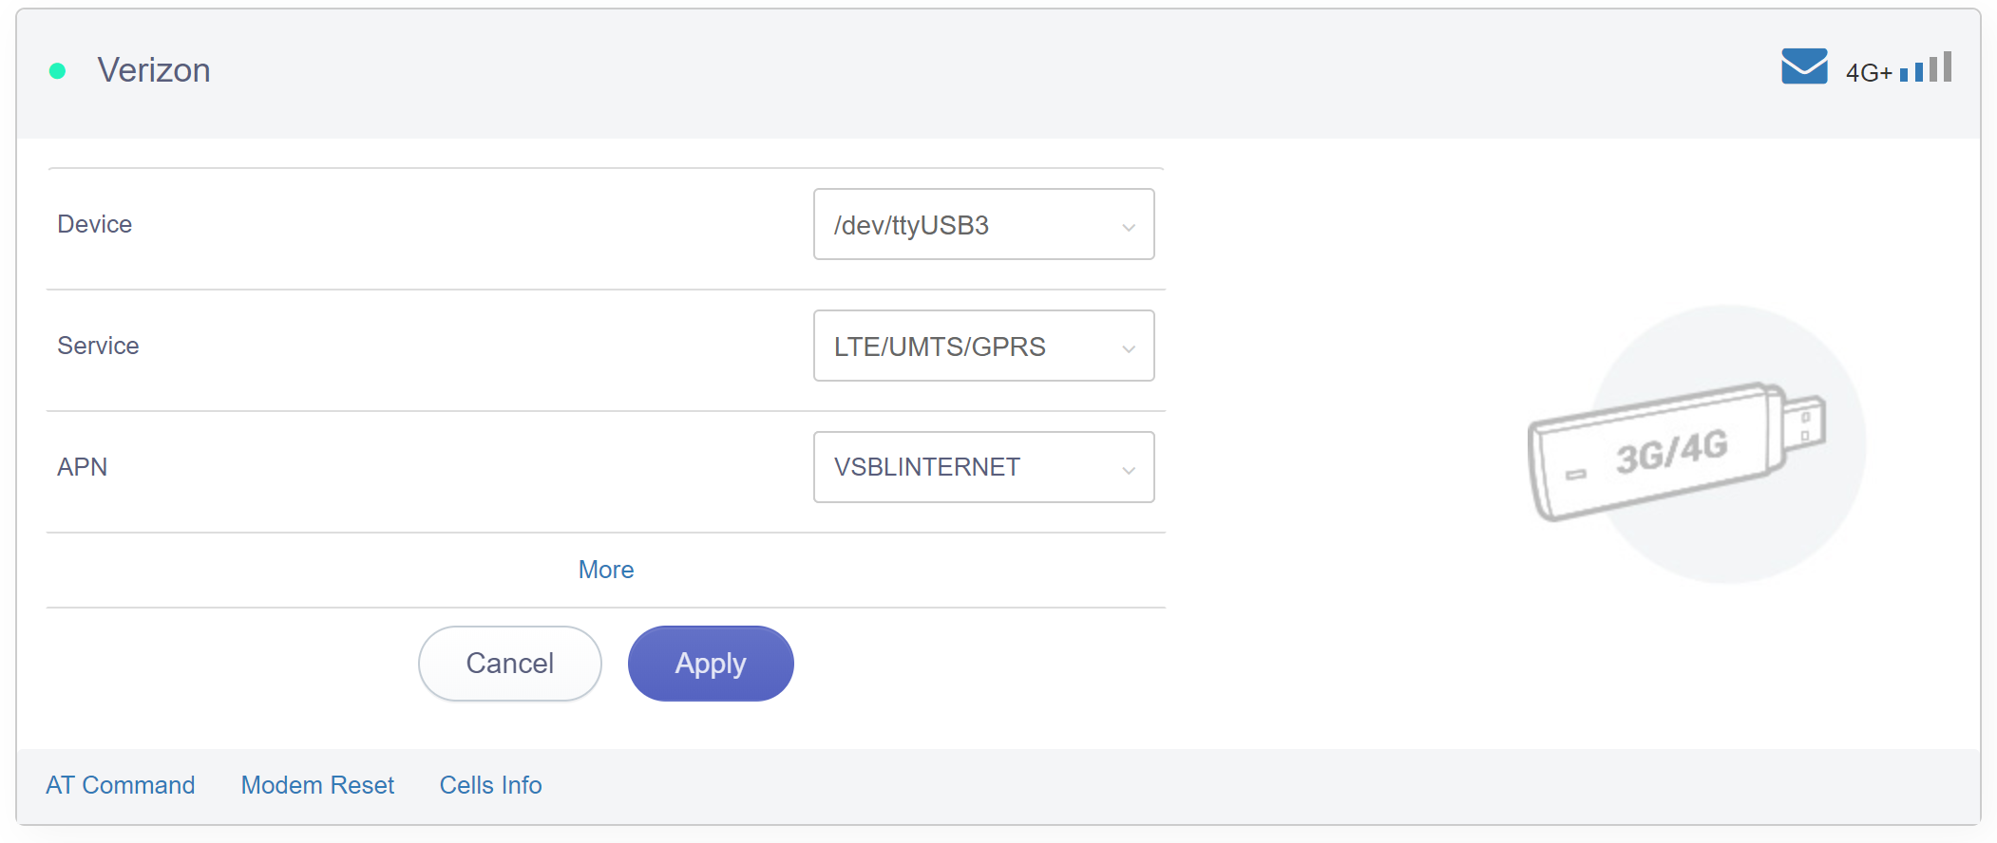Expand the Device dropdown arrow
Viewport: 1997px width, 843px height.
(x=1129, y=227)
